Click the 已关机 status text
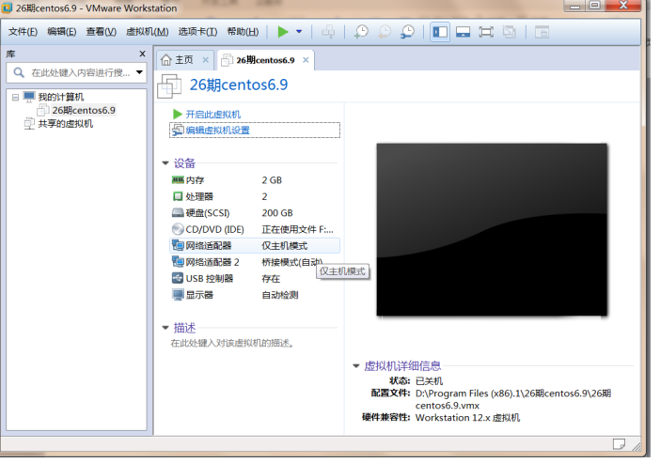660x463 pixels. [x=429, y=381]
